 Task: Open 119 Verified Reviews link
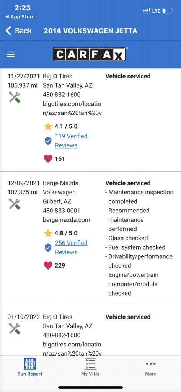point(71,141)
